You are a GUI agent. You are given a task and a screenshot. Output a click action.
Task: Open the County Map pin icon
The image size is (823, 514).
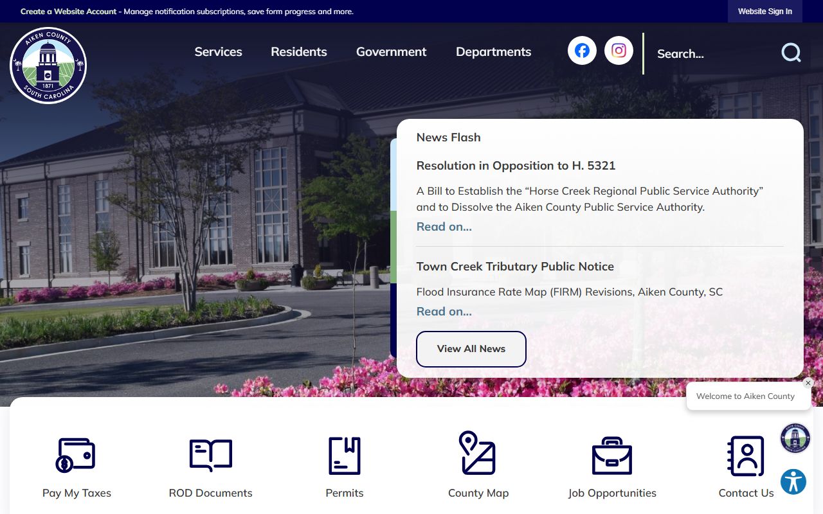click(478, 453)
